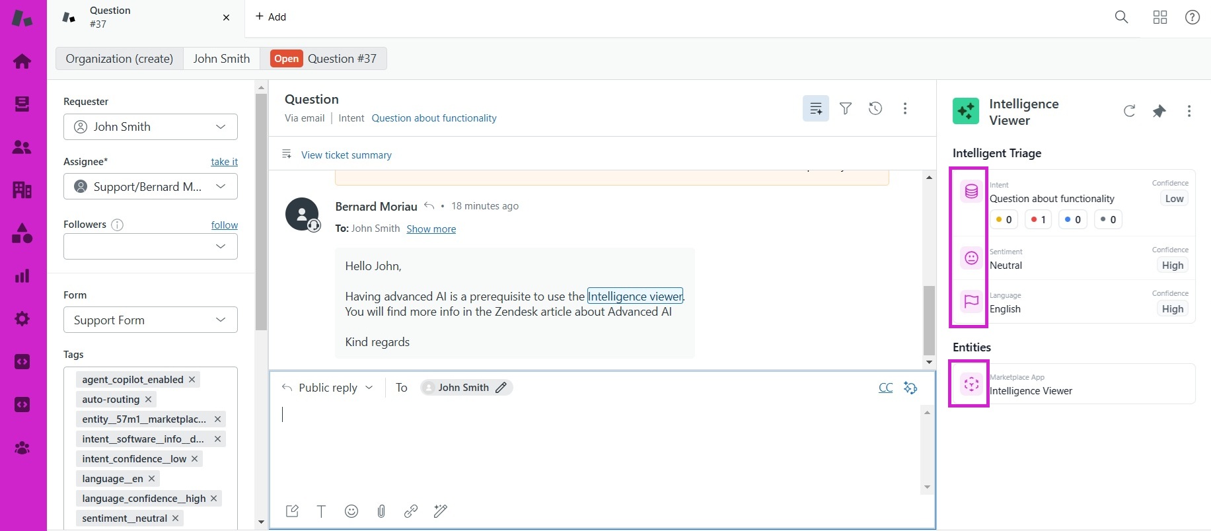The image size is (1211, 531).
Task: Click the 'take it' link
Action: coord(225,162)
